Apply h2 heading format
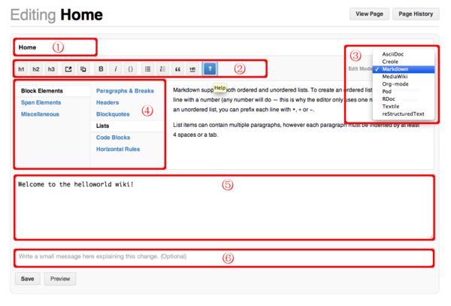451x306 pixels. [x=36, y=69]
